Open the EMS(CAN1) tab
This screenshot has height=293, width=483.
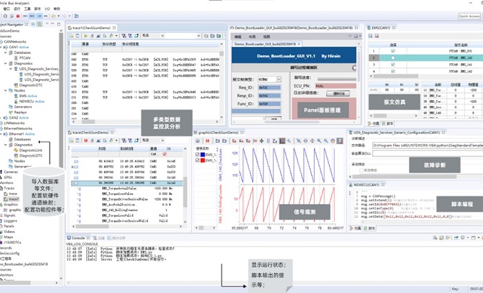(x=380, y=26)
